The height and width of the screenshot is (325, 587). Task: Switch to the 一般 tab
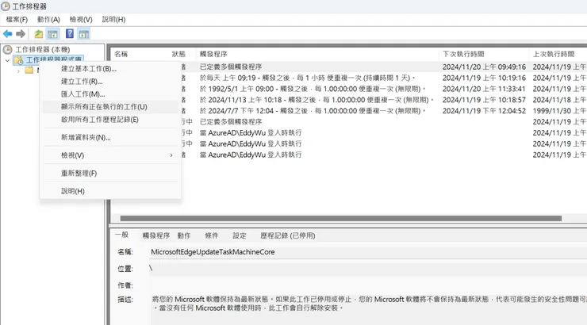[x=121, y=235]
